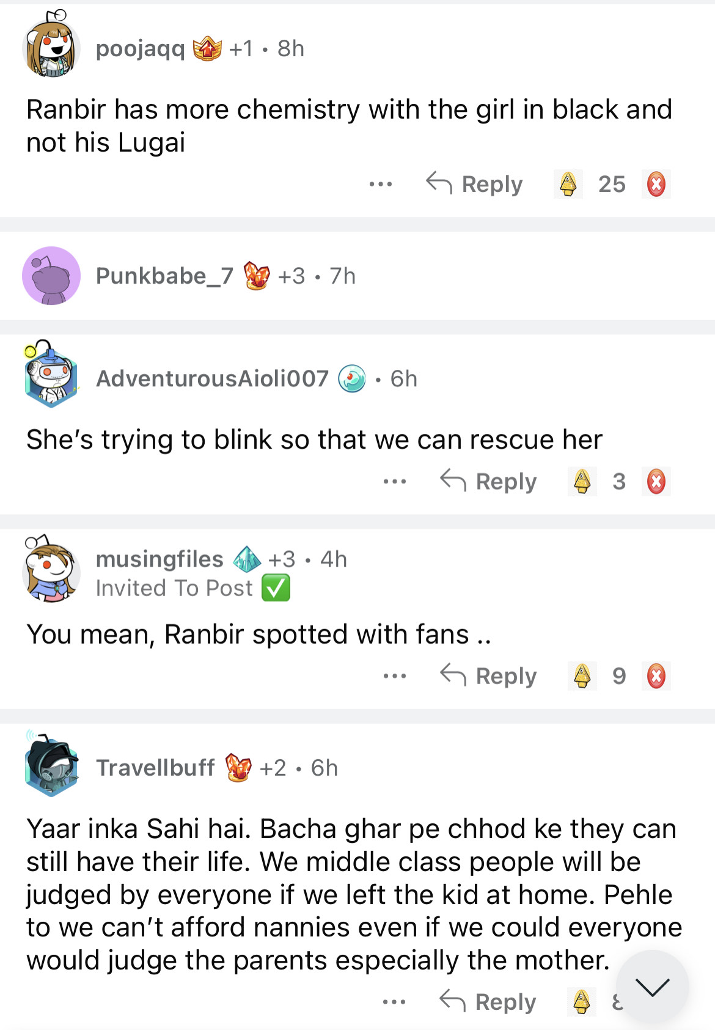Screen dimensions: 715x1030
Task: Upvote AdventurousAioli007's blink comment
Action: pos(582,482)
